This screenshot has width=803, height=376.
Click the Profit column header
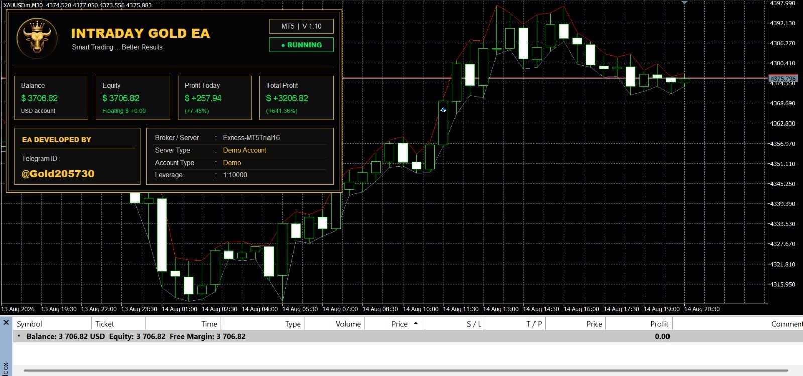click(639, 324)
